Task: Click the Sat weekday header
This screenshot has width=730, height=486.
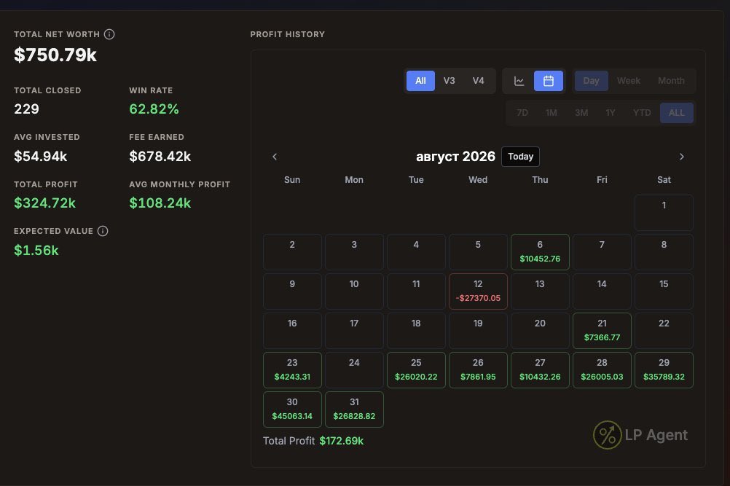Action: 664,180
